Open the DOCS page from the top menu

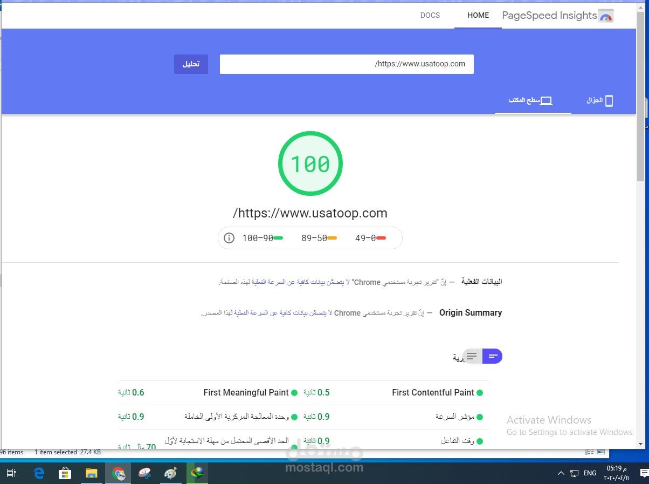(x=430, y=15)
